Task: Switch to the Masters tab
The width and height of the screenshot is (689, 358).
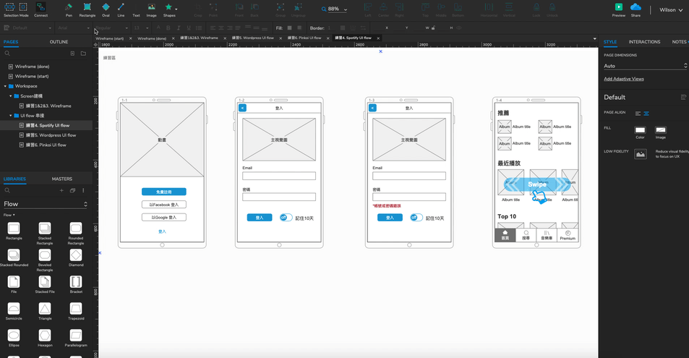Action: pos(62,179)
